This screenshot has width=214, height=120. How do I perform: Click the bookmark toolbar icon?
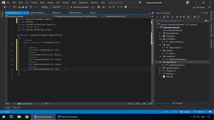(126, 7)
